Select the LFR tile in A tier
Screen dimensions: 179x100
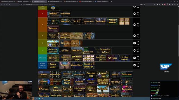pos(53,21)
